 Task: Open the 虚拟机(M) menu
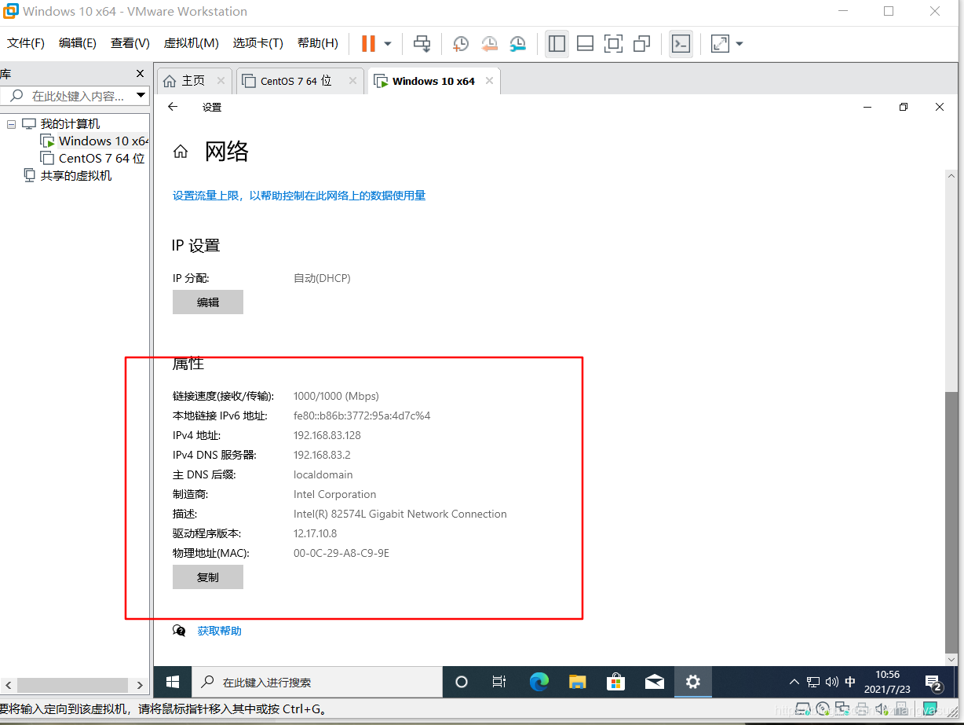click(x=191, y=43)
